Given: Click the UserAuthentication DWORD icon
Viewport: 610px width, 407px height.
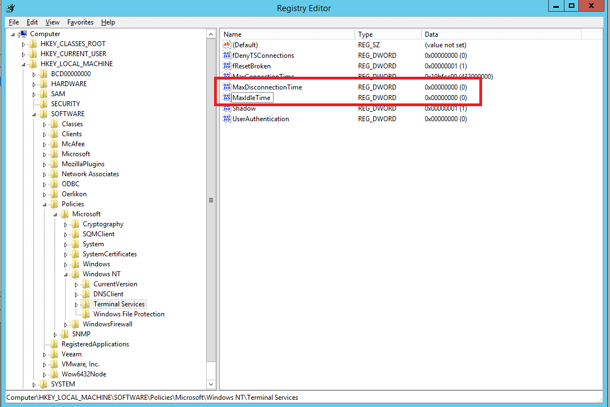Looking at the screenshot, I should [227, 118].
